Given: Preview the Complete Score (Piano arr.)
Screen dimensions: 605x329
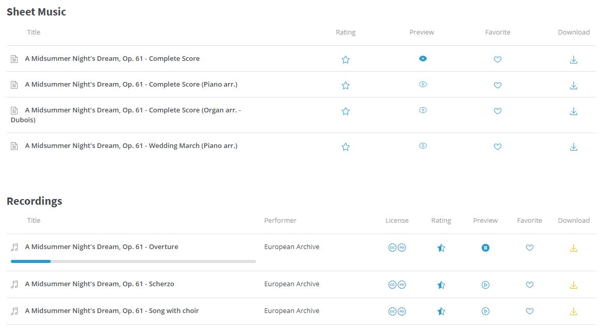Looking at the screenshot, I should coord(423,84).
